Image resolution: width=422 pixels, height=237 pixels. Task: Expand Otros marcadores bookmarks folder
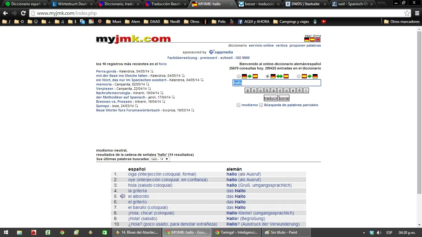point(402,22)
